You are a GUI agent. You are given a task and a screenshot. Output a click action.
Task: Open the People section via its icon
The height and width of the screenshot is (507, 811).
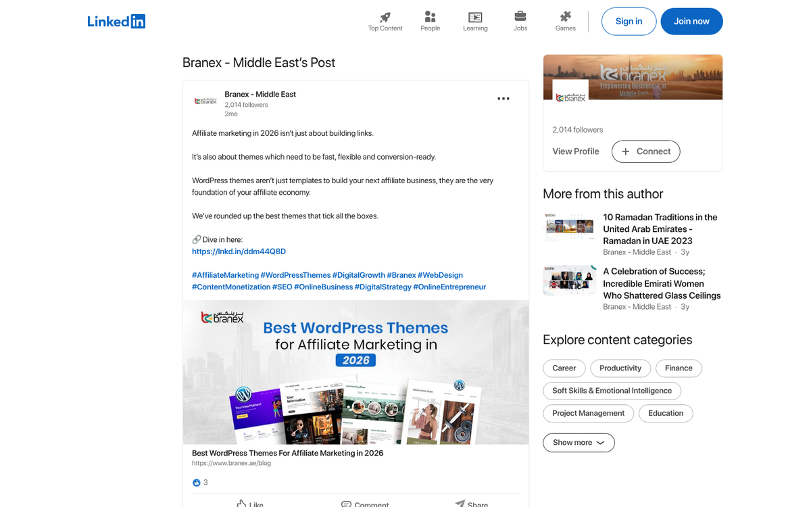click(430, 18)
